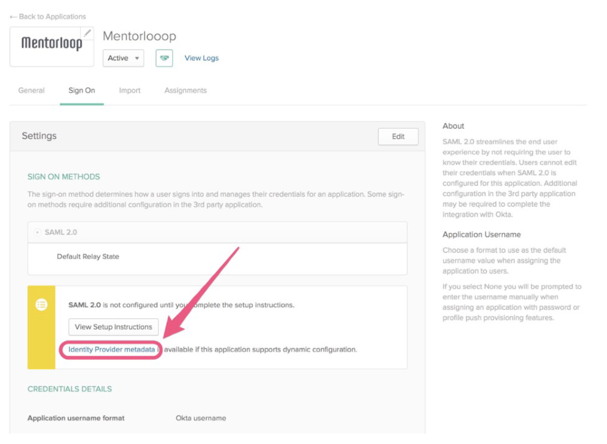This screenshot has height=444, width=607.
Task: Click View Setup Instructions button
Action: point(114,327)
